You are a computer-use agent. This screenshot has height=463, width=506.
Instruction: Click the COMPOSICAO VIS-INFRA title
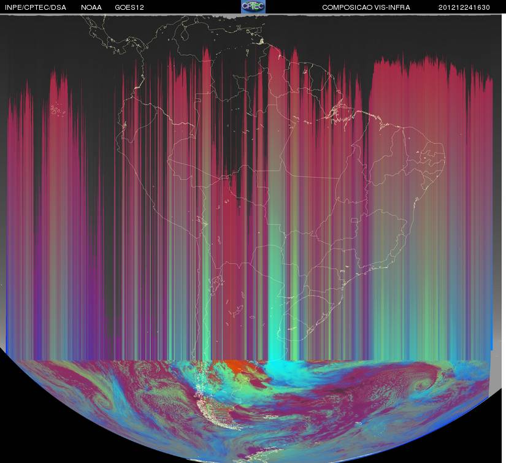(366, 7)
